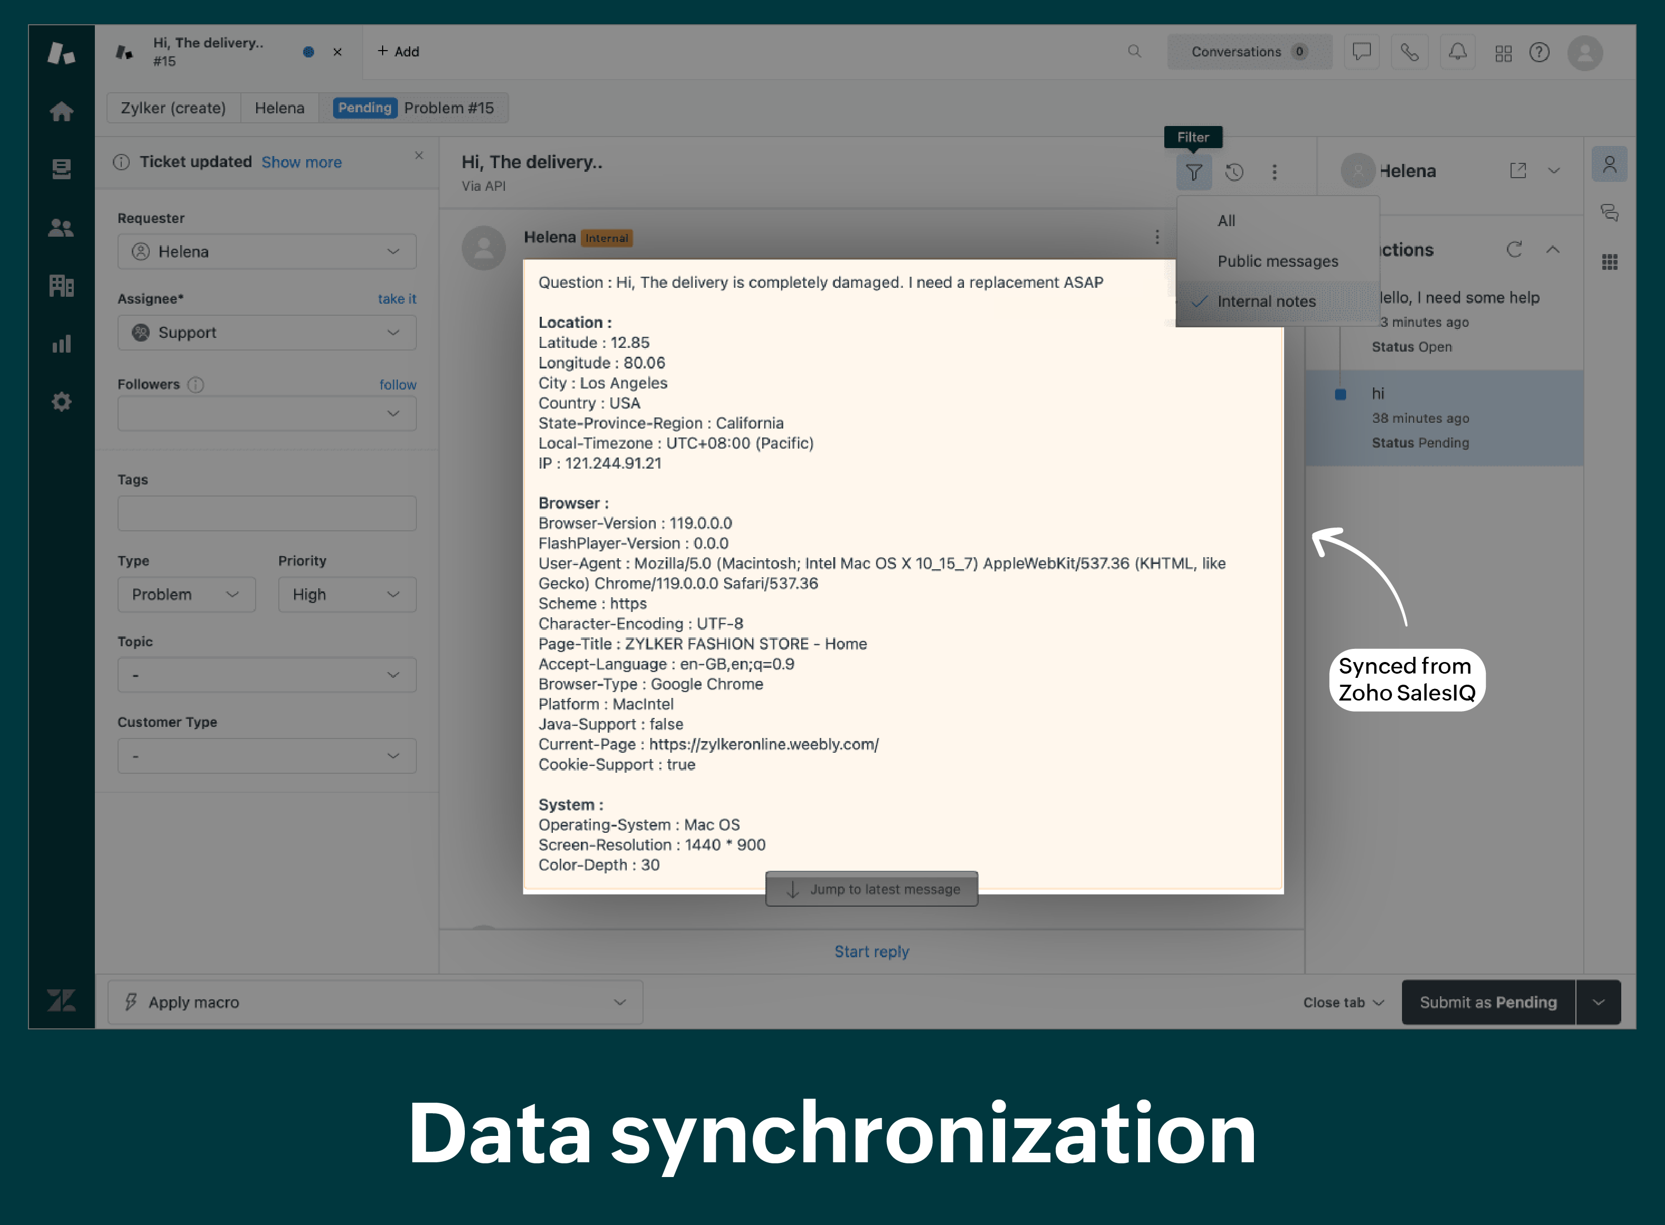The width and height of the screenshot is (1665, 1225).
Task: Open the apps grid icon in right rail
Action: (x=1610, y=262)
